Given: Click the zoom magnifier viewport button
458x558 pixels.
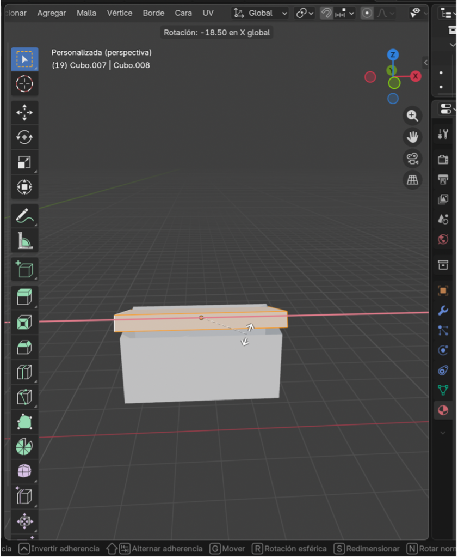Looking at the screenshot, I should pos(413,116).
